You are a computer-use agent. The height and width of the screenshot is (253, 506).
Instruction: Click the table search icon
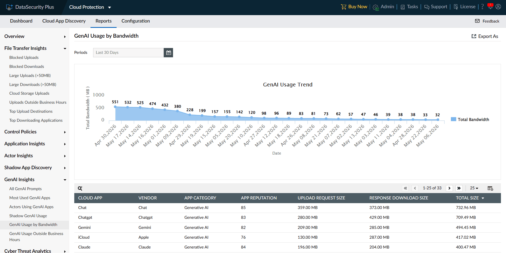pos(80,188)
